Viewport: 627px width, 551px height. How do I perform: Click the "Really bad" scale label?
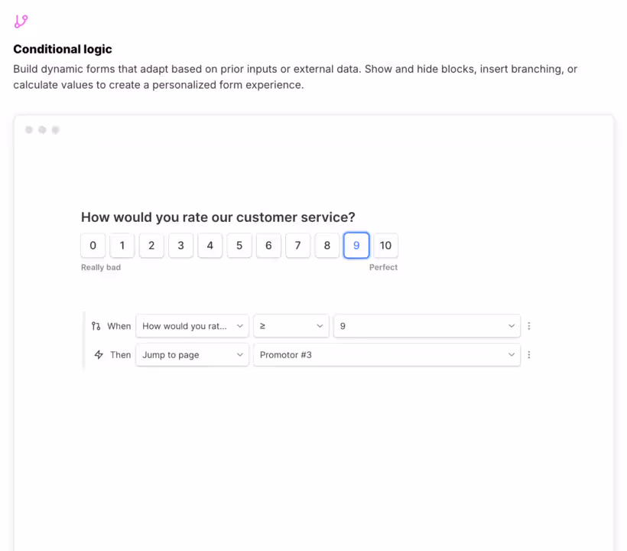point(101,267)
